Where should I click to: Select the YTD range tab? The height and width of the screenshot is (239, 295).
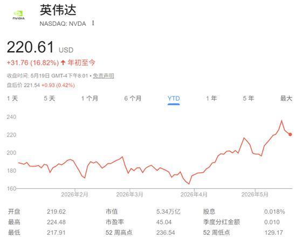pos(174,99)
